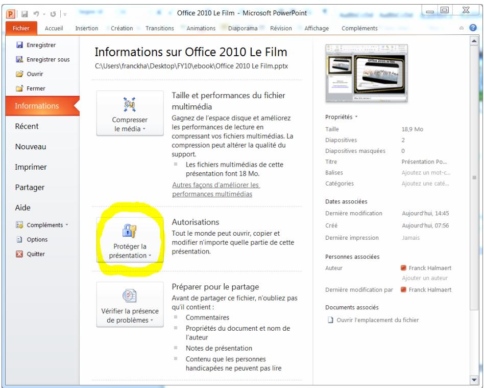
Task: Switch to the Diaporama ribbon tab
Action: (x=243, y=28)
